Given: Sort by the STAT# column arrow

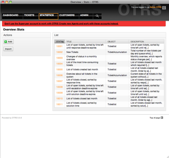Looking at the screenshot, I should point(63,42).
